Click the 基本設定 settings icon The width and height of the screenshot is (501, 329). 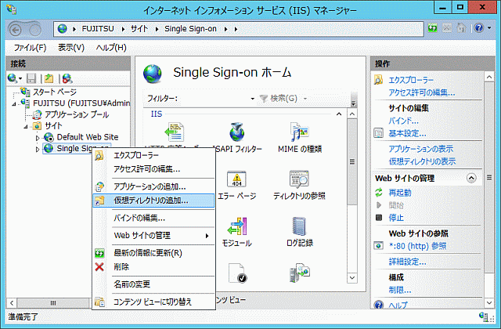(x=379, y=133)
